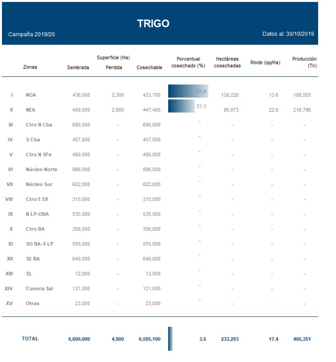The width and height of the screenshot is (336, 362).
Task: Click the TOTAL row percentage bar
Action: coord(170,339)
